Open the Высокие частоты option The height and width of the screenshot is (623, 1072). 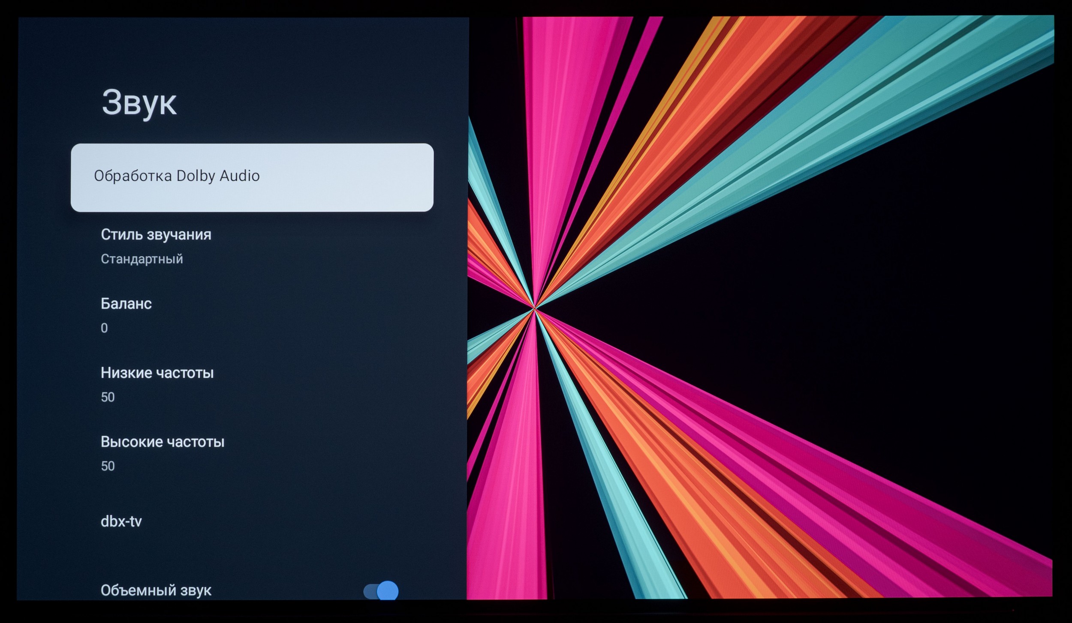[x=162, y=442]
